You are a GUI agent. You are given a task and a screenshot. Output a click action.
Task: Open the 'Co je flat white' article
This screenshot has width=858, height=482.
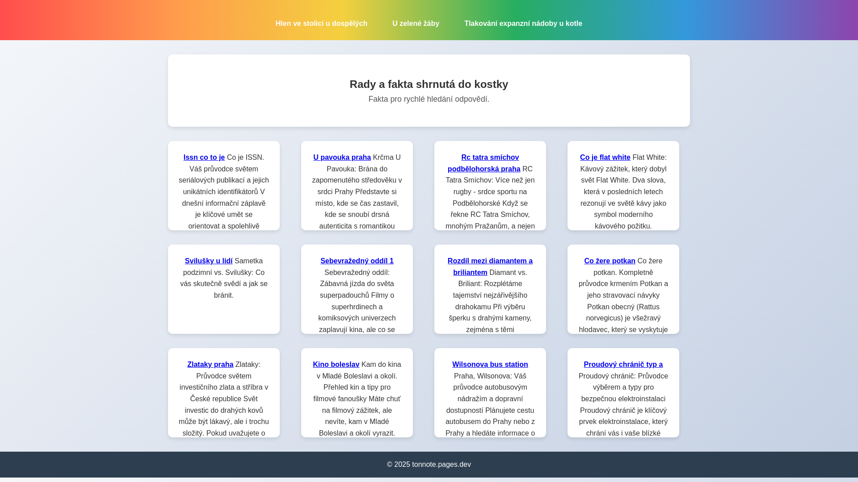605,157
